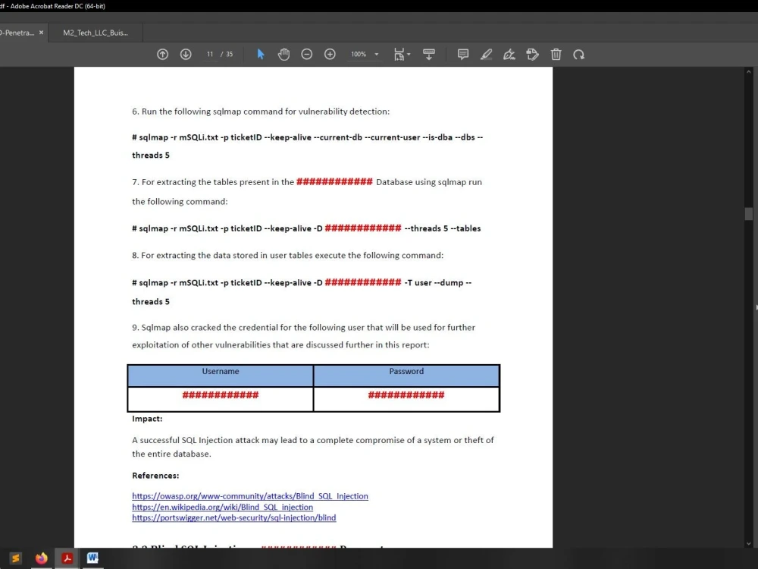Image resolution: width=758 pixels, height=569 pixels.
Task: Click step 8 'extracting the data stored' line
Action: tap(287, 255)
